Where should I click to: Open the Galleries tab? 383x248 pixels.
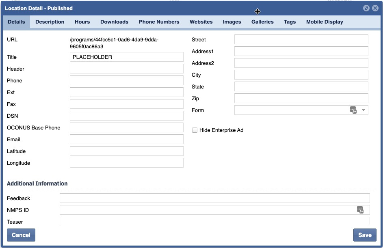pyautogui.click(x=262, y=22)
